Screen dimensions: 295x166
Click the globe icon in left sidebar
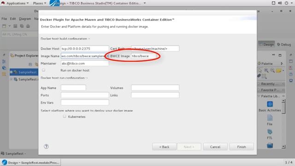click(4, 68)
